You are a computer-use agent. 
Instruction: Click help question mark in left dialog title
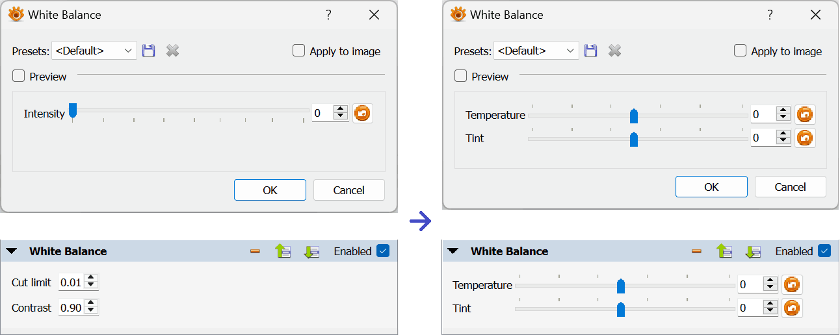tap(328, 15)
